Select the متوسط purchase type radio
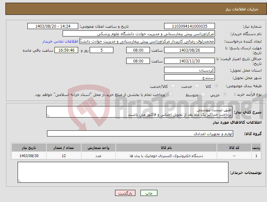Image resolution: width=267 pixels, height=202 pixels. tap(203, 94)
